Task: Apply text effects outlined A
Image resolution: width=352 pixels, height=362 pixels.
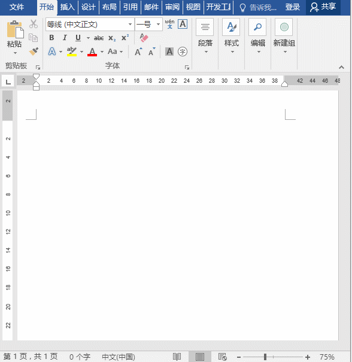Action: [52, 52]
